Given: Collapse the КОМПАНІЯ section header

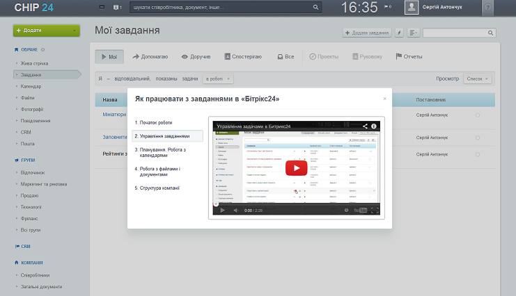Looking at the screenshot, I should point(32,263).
